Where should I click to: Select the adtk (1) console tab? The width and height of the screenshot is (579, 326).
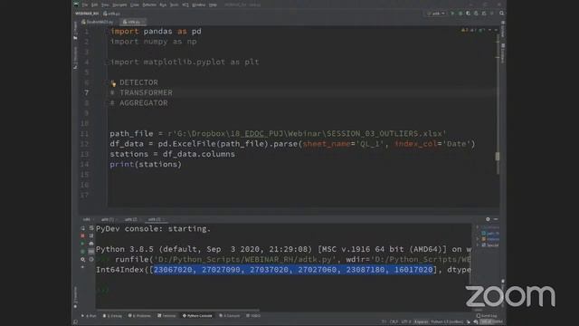109,219
